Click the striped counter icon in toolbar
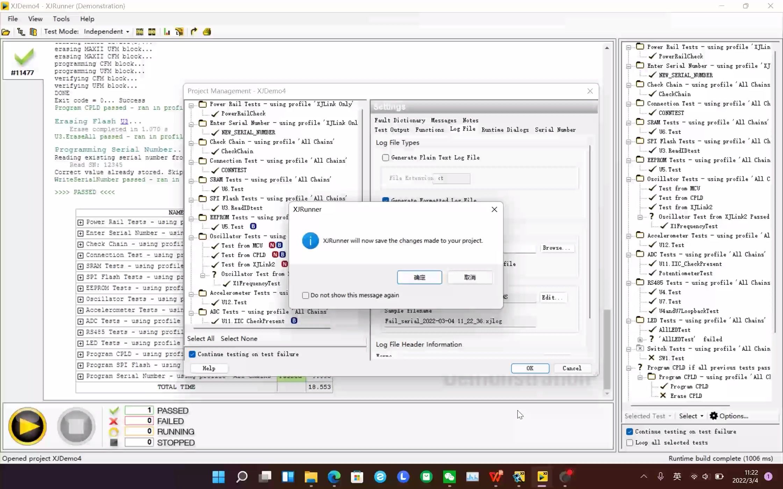Screen dimensions: 783x489 [x=139, y=32]
